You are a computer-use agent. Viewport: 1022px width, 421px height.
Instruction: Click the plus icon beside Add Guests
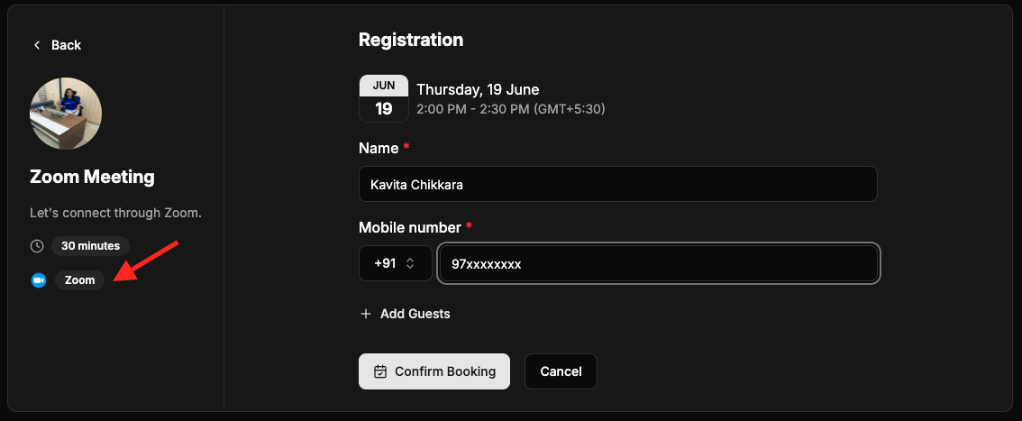click(366, 314)
